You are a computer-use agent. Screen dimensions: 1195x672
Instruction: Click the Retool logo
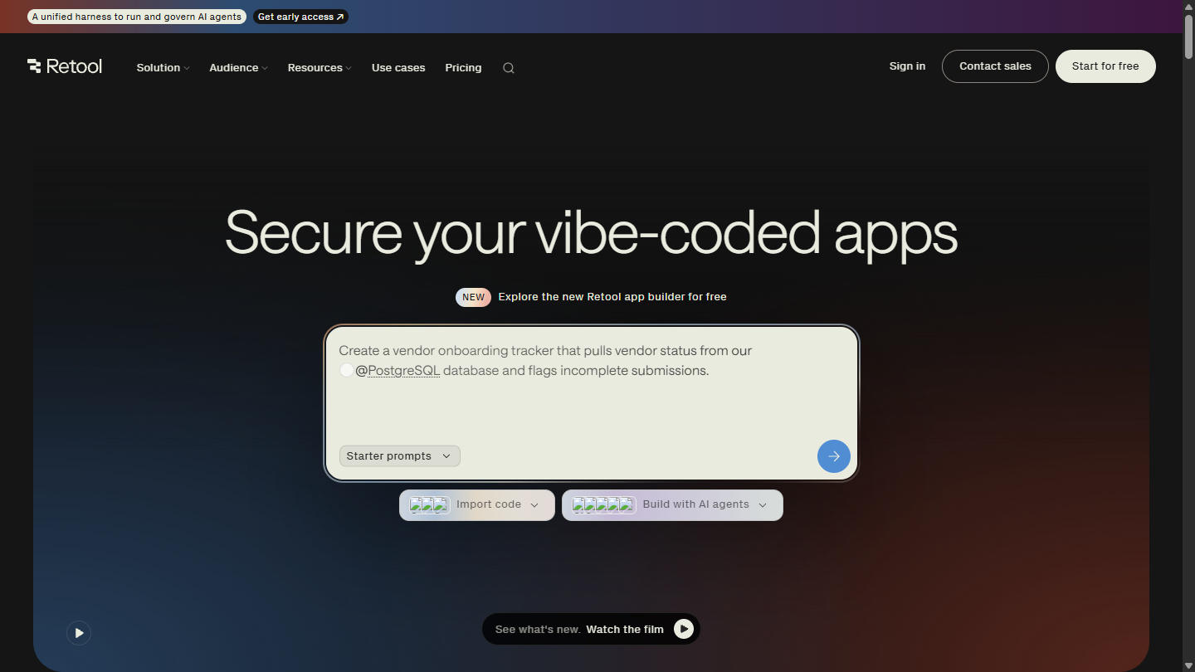click(x=65, y=66)
